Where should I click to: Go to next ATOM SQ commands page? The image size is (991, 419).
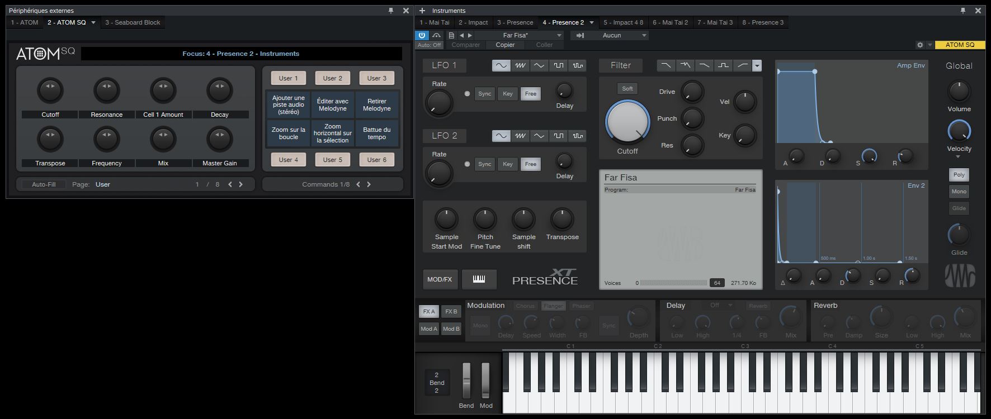(x=369, y=184)
